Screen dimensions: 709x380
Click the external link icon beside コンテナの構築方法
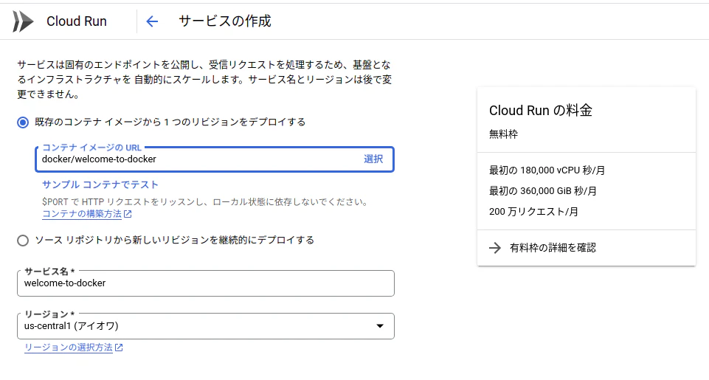click(128, 214)
